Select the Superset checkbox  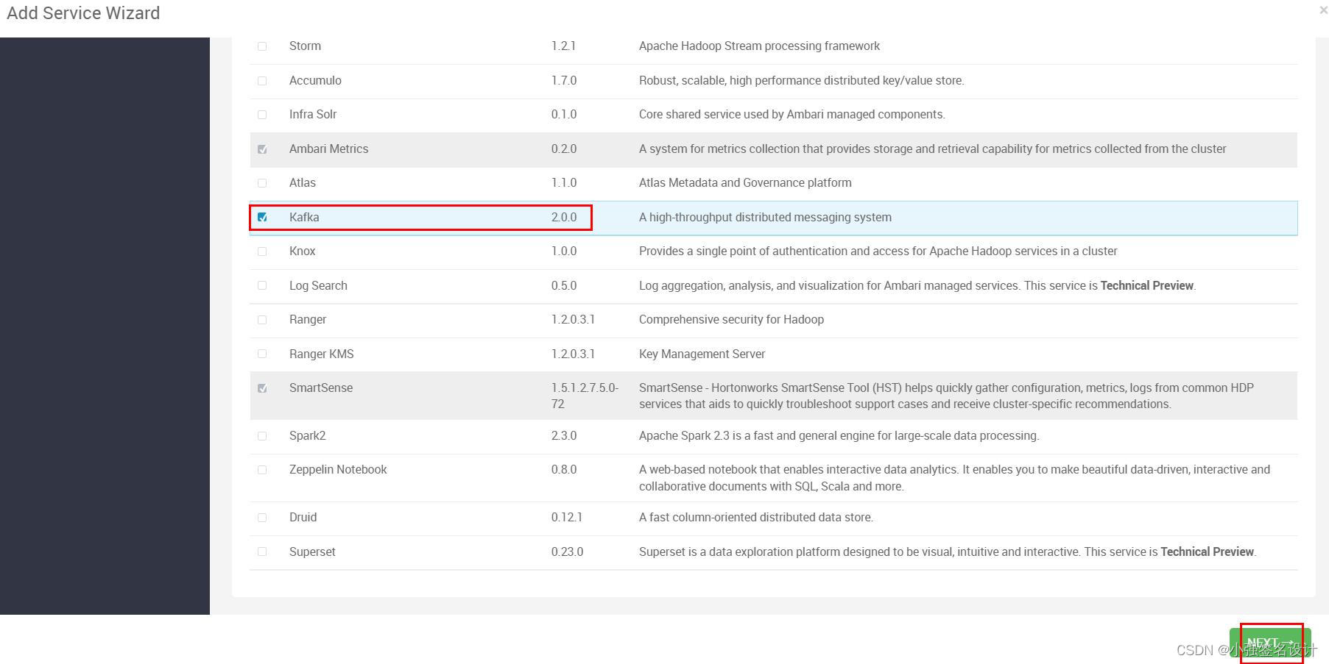click(x=262, y=551)
